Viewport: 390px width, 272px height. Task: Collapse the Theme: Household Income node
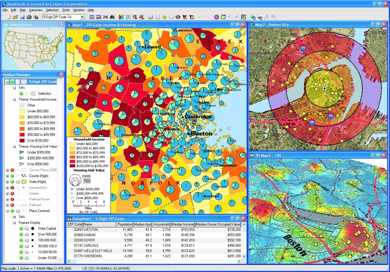point(14,99)
